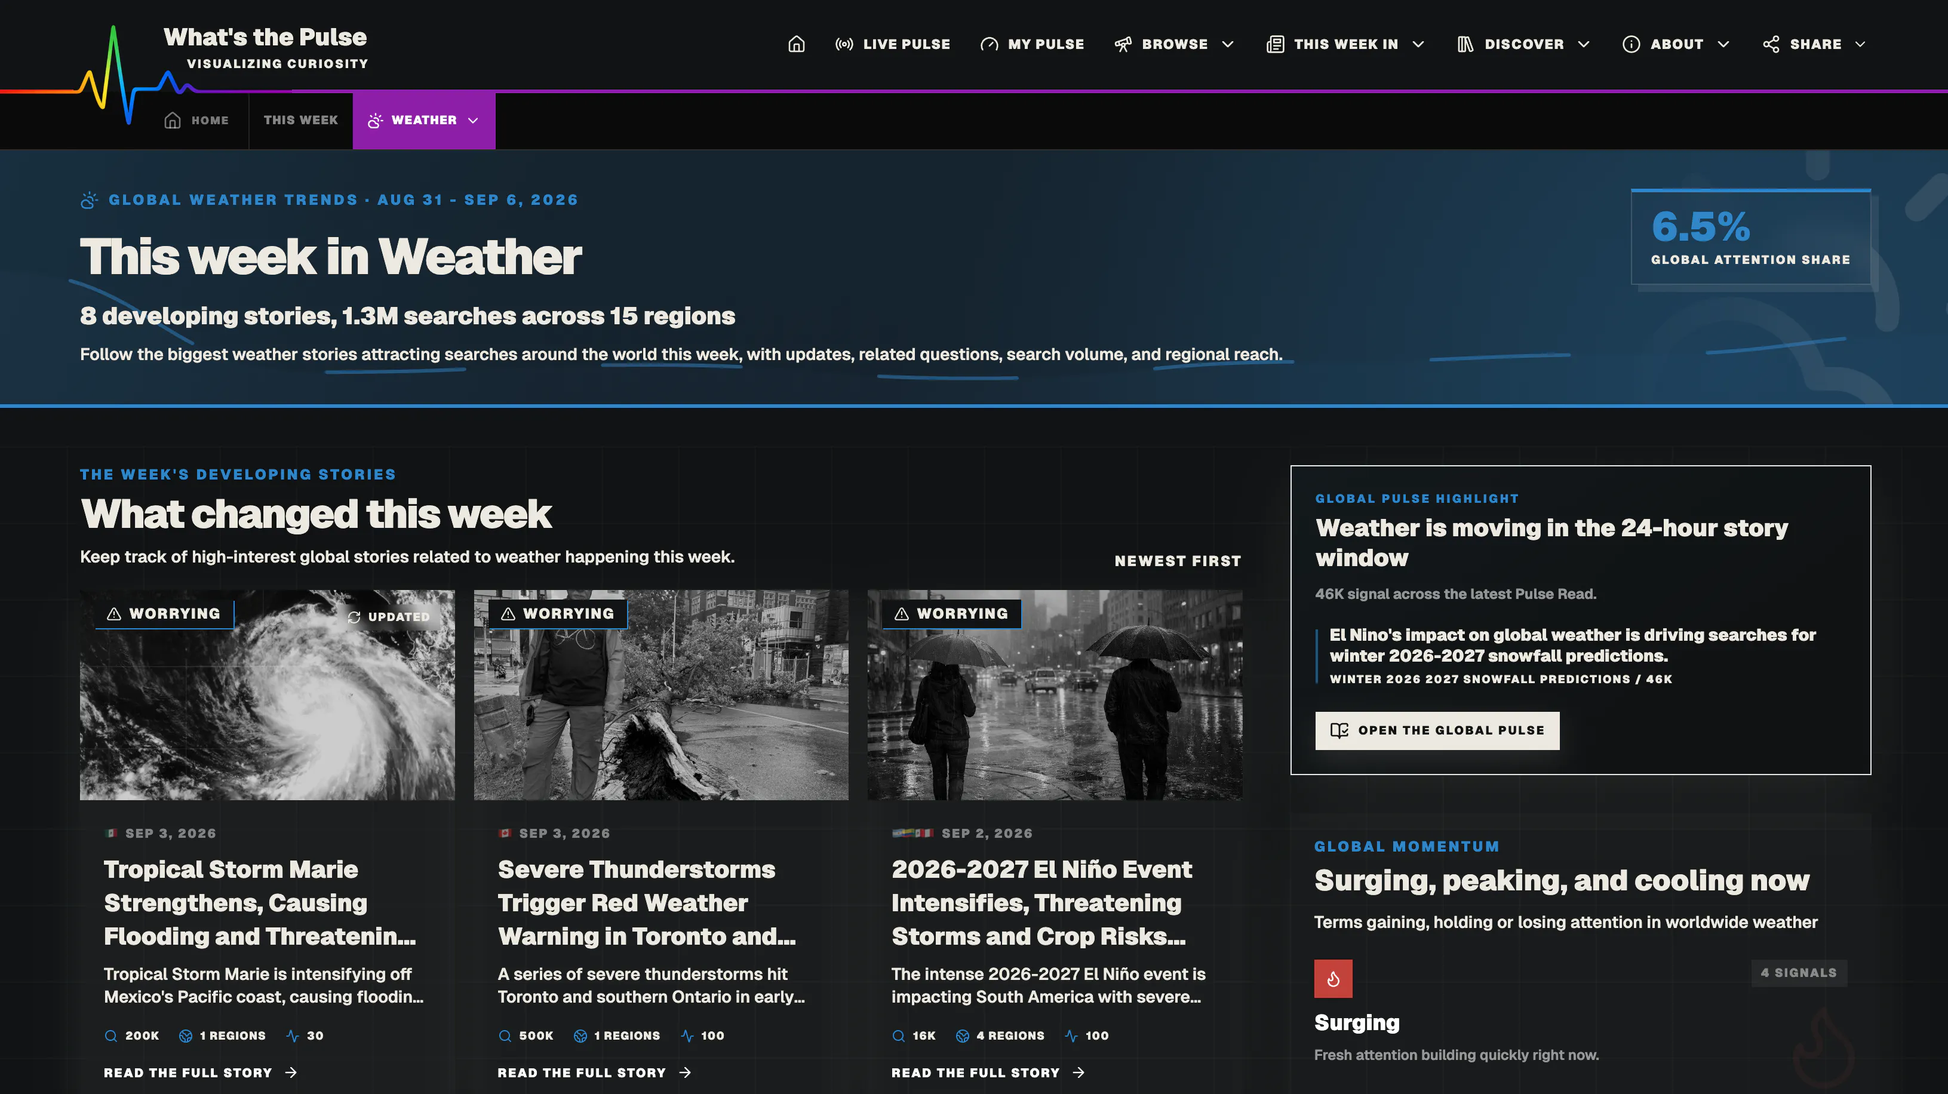1948x1094 pixels.
Task: Click the Share nodes icon
Action: [x=1771, y=44]
